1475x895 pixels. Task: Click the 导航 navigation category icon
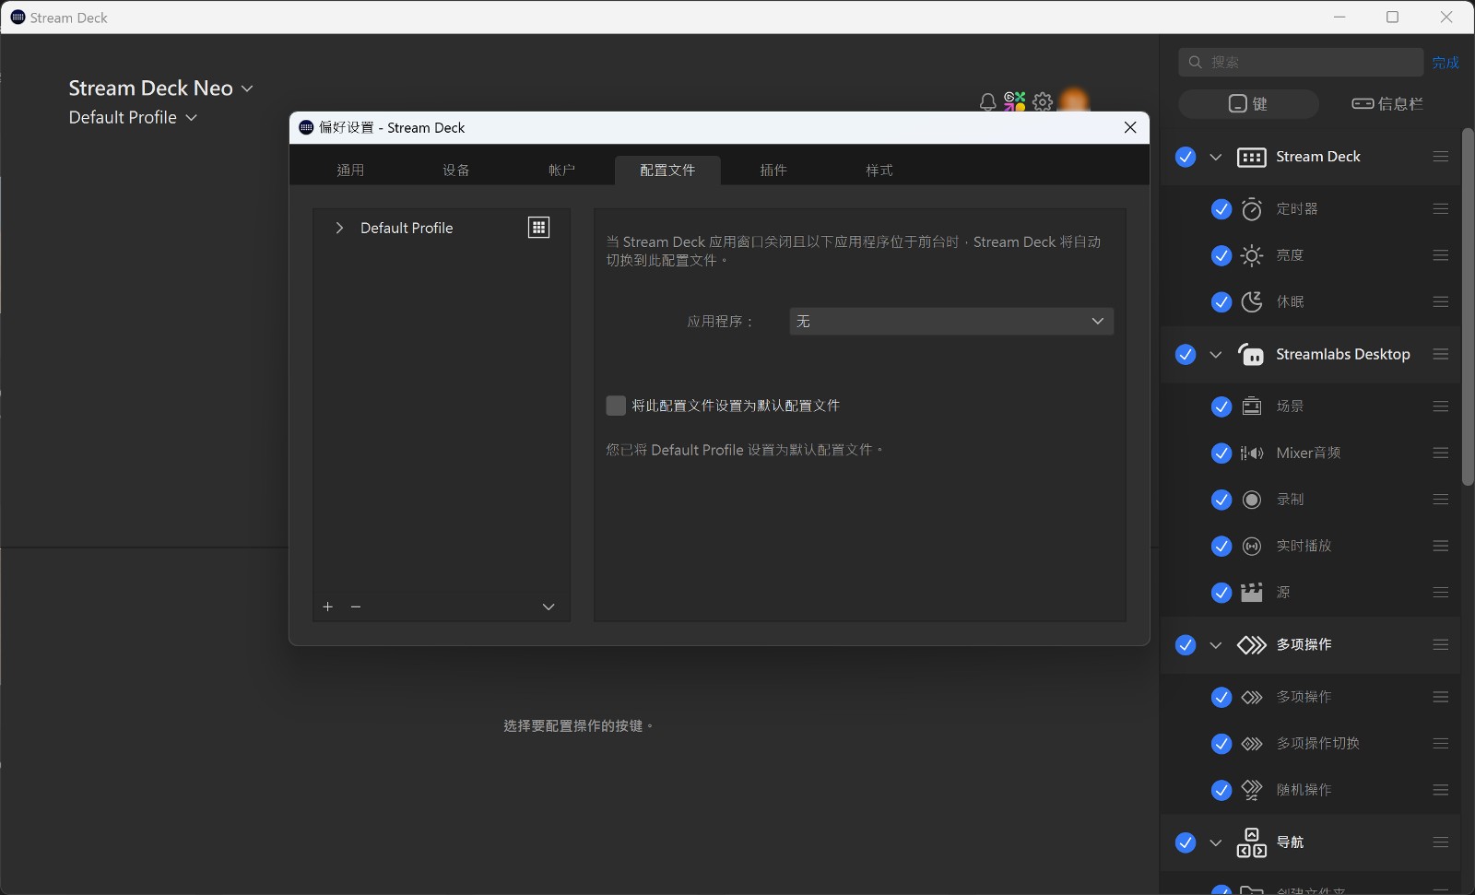[x=1251, y=842]
